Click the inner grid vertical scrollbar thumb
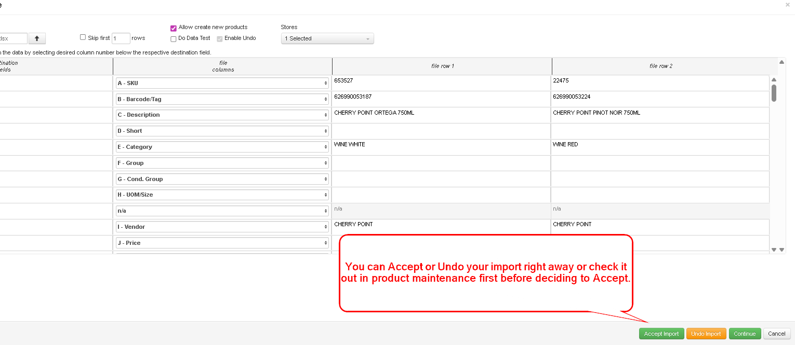Viewport: 795px width, 345px height. tap(774, 93)
